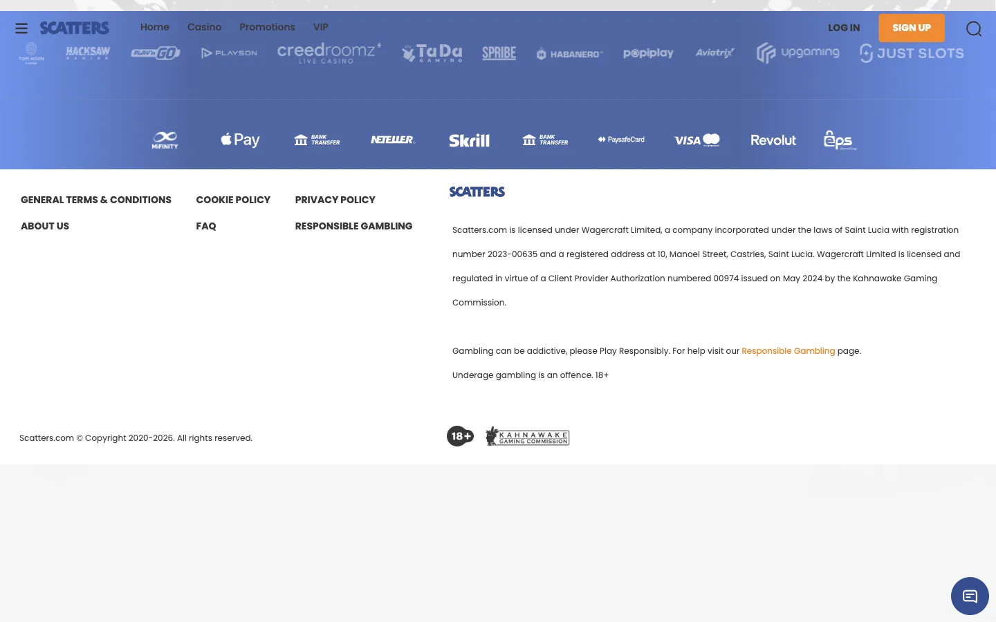Click the Kahnawake Gaming Commission badge
Viewport: 996px width, 622px height.
pos(527,436)
